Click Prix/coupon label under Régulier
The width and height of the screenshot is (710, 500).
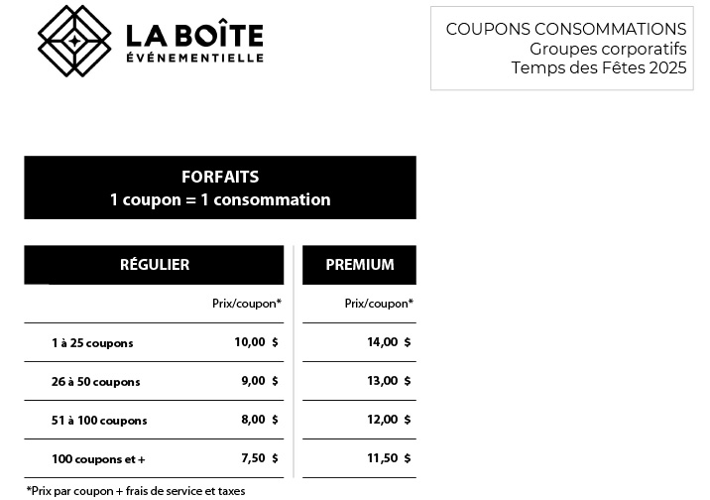click(x=246, y=304)
